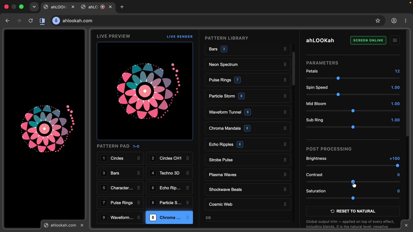This screenshot has height=232, width=413.
Task: Click RESET TO NATURAL button
Action: 353,211
